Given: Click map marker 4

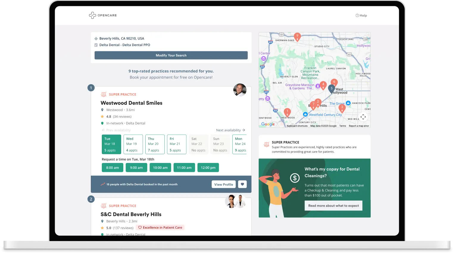Looking at the screenshot, I should [323, 86].
